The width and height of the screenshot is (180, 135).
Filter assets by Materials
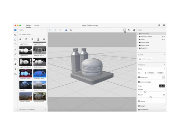pyautogui.click(x=26, y=39)
